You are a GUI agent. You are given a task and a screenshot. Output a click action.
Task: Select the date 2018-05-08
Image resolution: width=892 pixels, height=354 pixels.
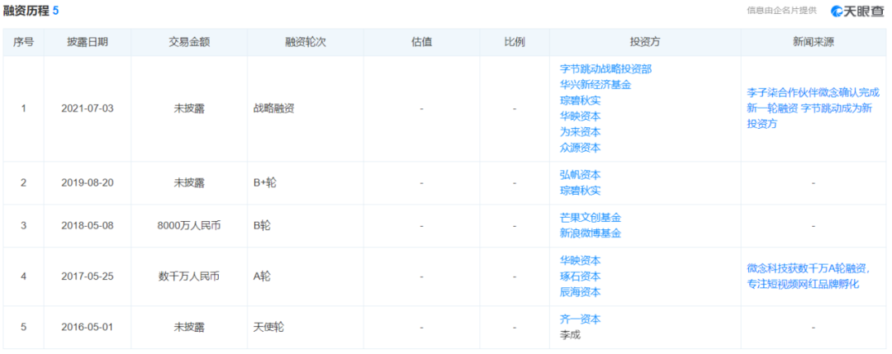[88, 225]
